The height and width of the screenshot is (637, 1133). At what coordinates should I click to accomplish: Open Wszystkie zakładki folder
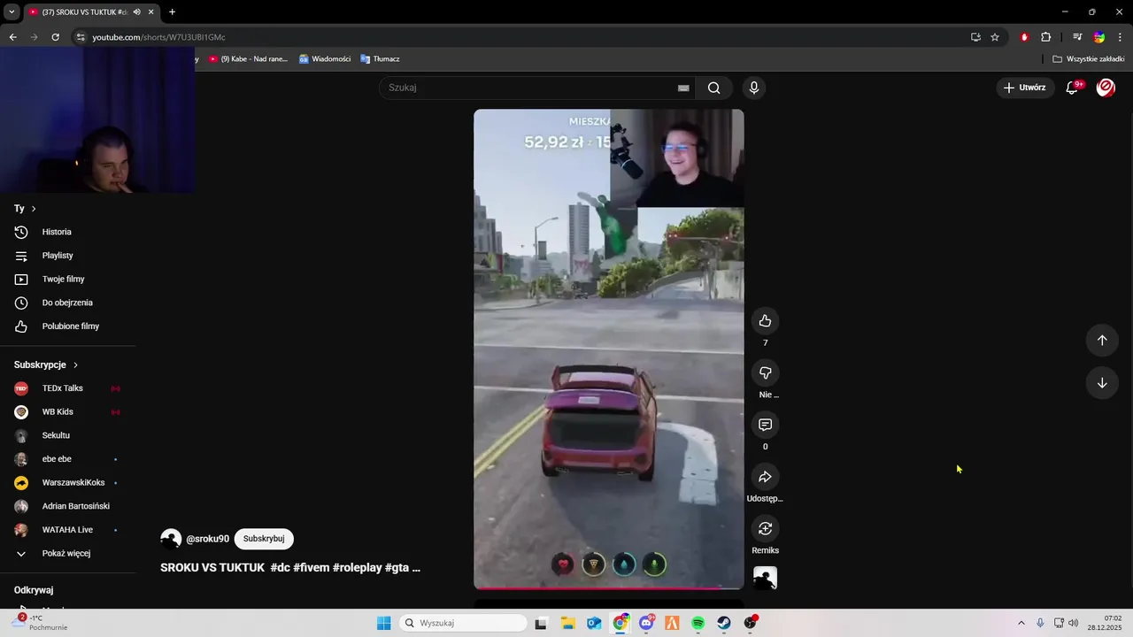tap(1089, 59)
